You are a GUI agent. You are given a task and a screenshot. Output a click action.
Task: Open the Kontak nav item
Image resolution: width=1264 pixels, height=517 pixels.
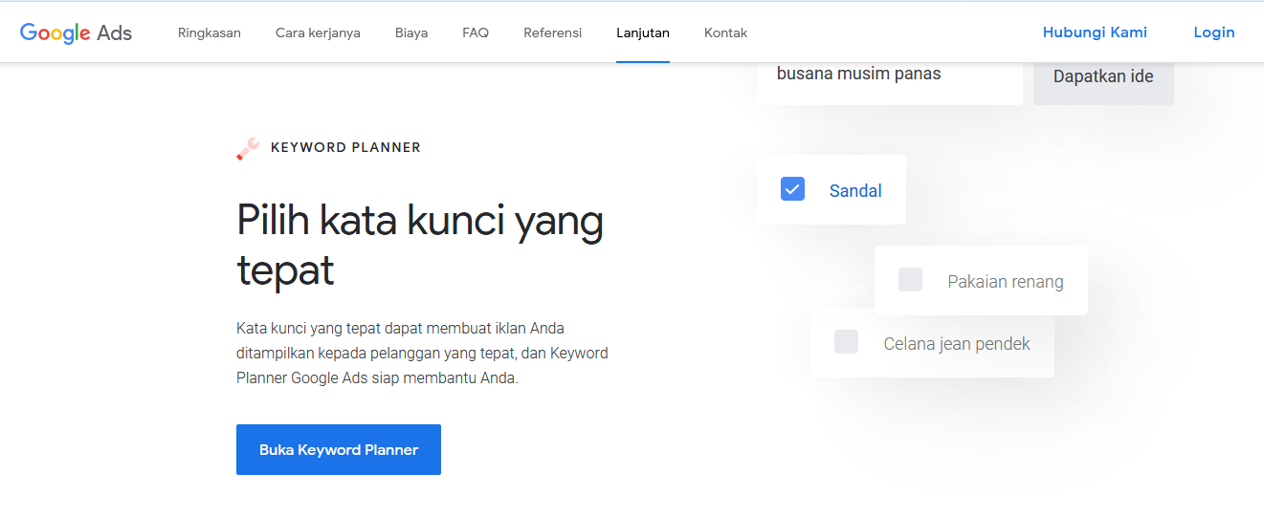(x=725, y=32)
